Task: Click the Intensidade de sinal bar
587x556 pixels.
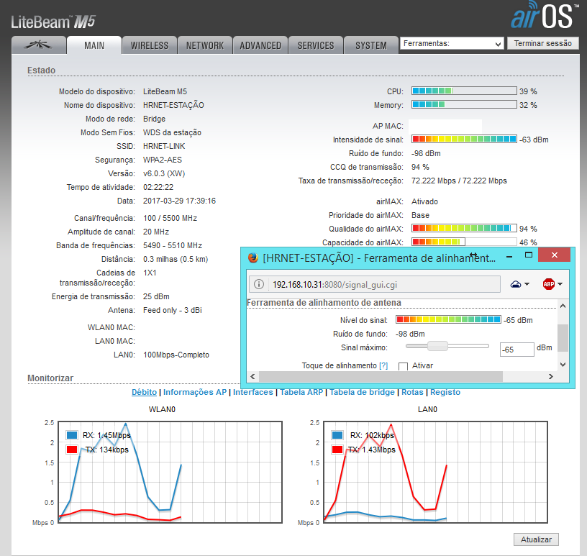Action: click(464, 139)
